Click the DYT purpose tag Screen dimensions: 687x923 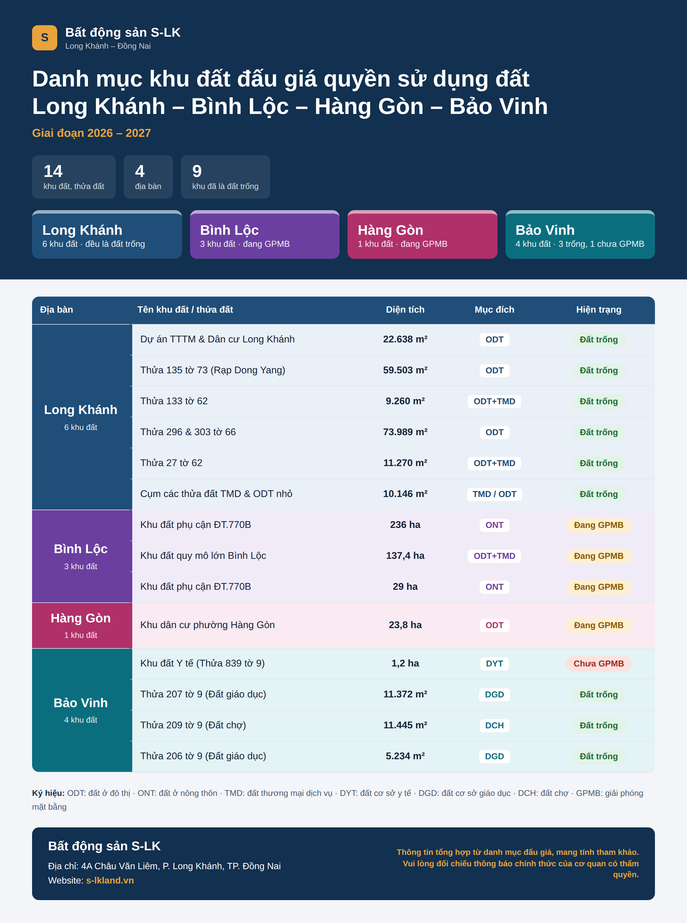coord(494,663)
